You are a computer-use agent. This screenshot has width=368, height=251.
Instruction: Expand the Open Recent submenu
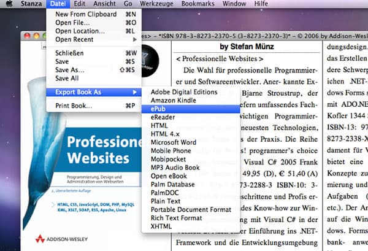pos(94,39)
